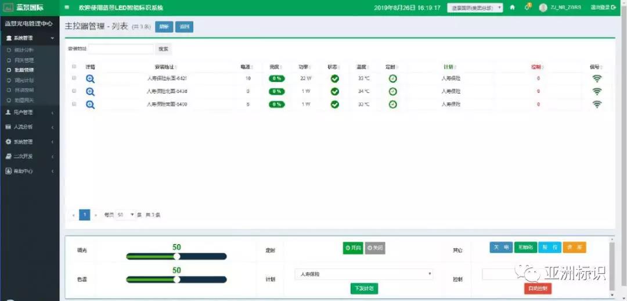
Task: Click the installation address search field
Action: tap(121, 49)
